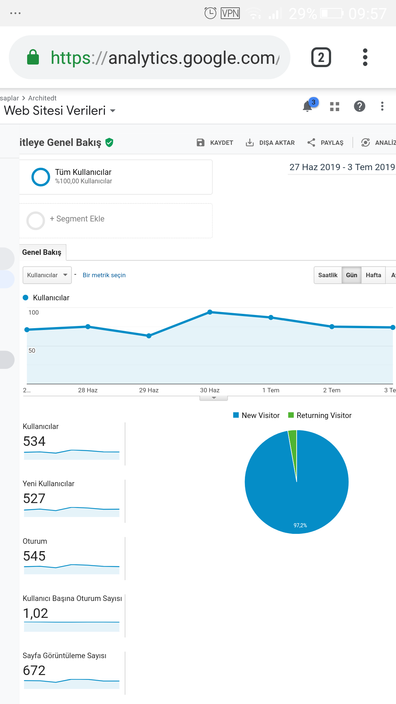
Task: Open browser tab switcher showing 2
Action: tap(321, 57)
